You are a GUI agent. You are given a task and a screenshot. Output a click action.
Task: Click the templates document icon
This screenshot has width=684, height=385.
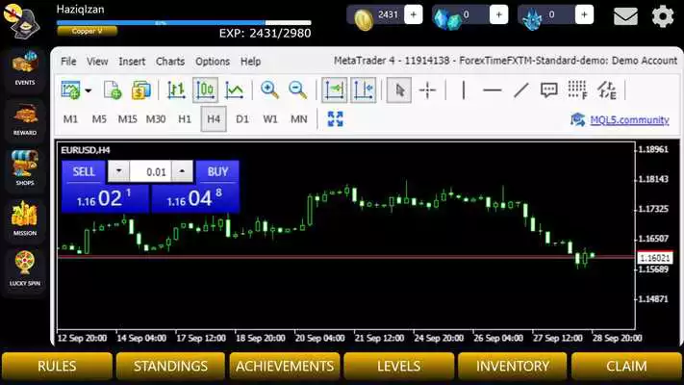[x=113, y=90]
